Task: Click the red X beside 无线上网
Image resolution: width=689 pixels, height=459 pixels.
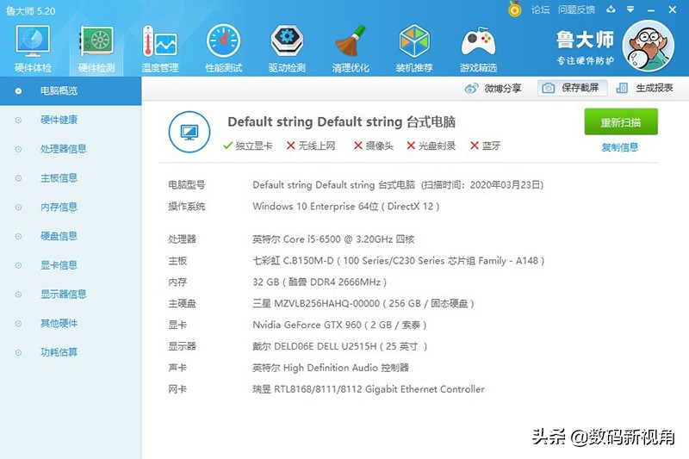Action: coord(290,146)
